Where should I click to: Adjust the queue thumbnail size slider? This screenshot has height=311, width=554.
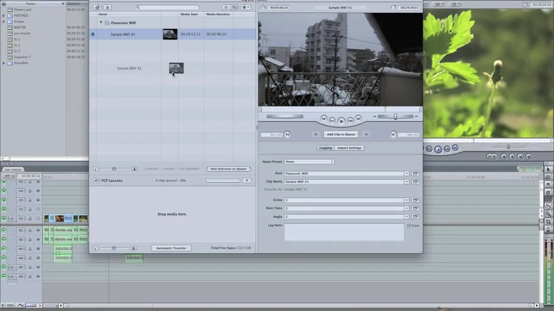pos(113,248)
